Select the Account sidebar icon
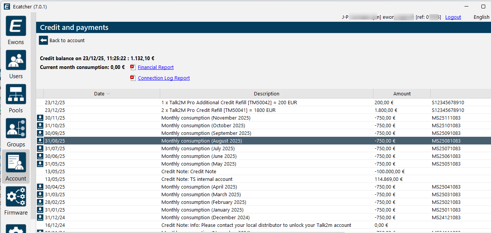491x233 pixels. coord(16,163)
